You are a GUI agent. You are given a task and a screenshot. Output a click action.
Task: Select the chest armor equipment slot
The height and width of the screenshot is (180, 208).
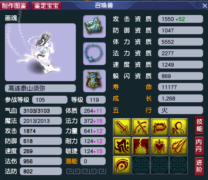tap(94, 81)
